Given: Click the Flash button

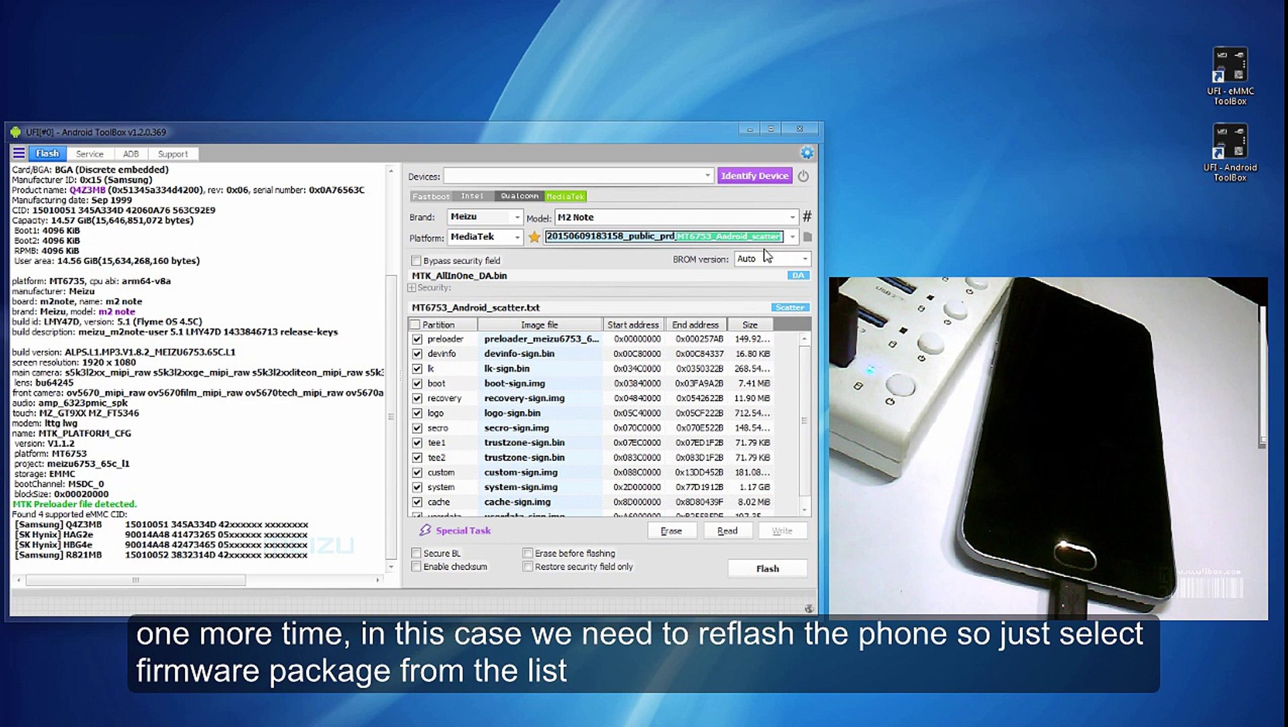Looking at the screenshot, I should (x=767, y=569).
